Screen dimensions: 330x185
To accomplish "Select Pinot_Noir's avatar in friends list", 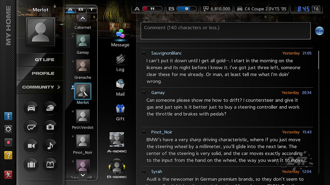I will tap(83, 141).
